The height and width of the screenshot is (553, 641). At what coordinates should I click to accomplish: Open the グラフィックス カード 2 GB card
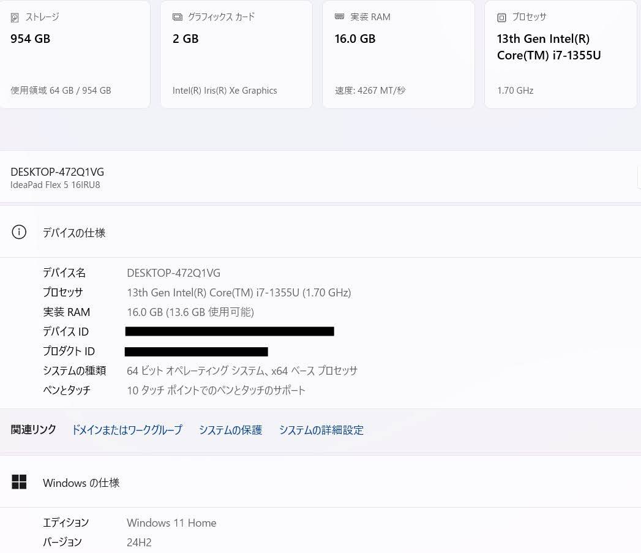236,55
